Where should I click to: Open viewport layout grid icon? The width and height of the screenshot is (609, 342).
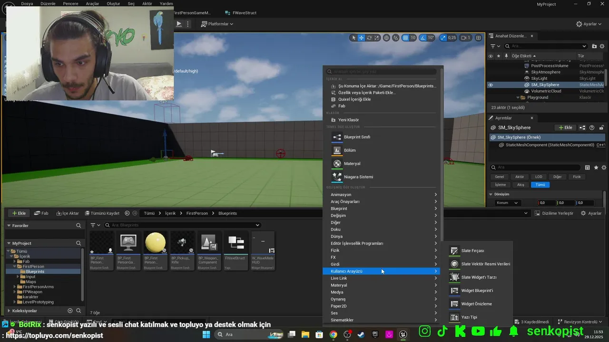coord(479,38)
